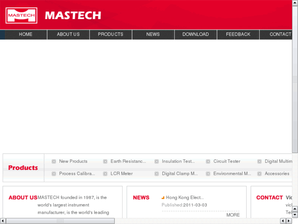This screenshot has height=224, width=298.
Task: Open the DOWNLOAD menu item
Action: point(196,34)
